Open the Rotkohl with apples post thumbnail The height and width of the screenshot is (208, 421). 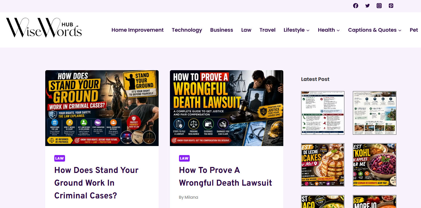point(375,165)
